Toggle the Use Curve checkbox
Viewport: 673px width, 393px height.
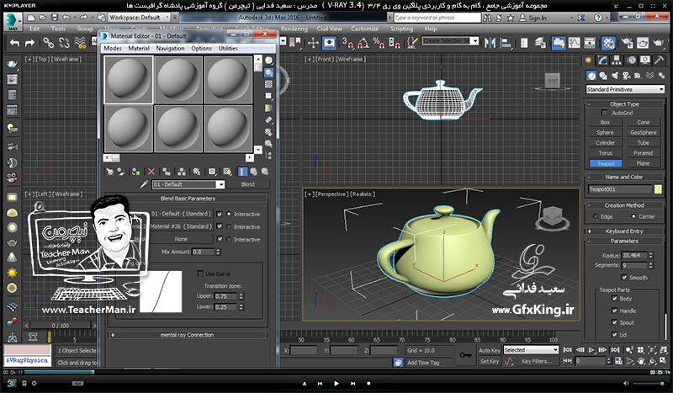pyautogui.click(x=199, y=274)
